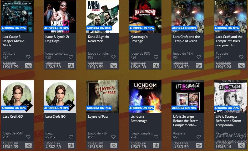Add Just Cause 3 Reaper Missile Mech to cart
This screenshot has height=151, width=248.
tap(28, 66)
